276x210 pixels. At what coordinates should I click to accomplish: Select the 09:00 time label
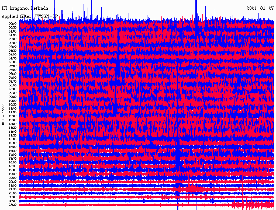pos(13,93)
